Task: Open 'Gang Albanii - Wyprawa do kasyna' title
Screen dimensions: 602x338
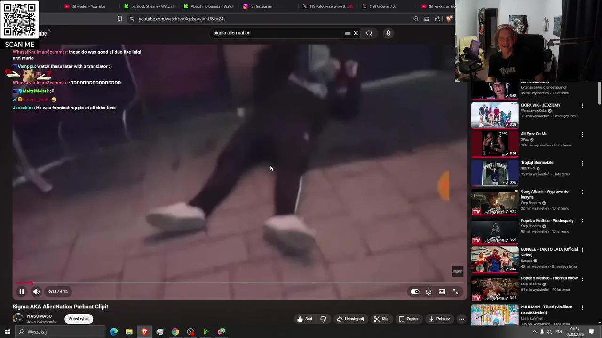Action: [x=545, y=194]
